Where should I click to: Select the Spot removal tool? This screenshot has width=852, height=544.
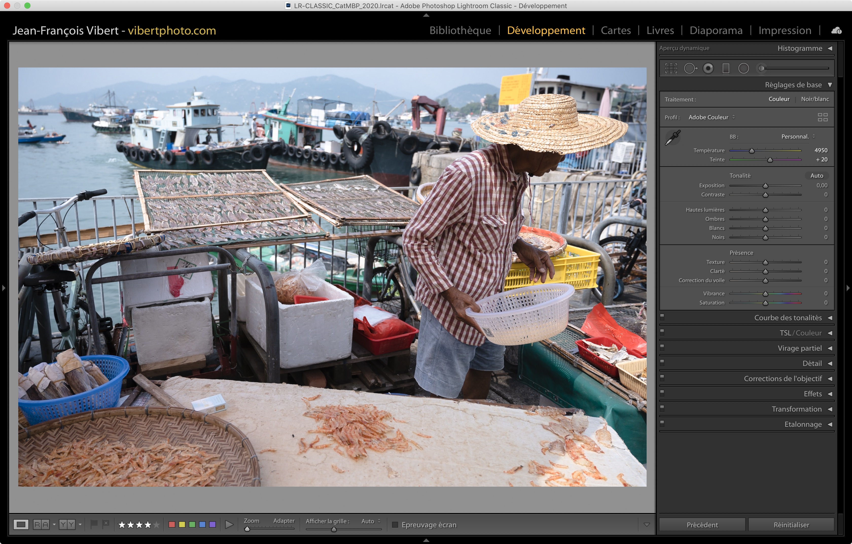pyautogui.click(x=690, y=68)
